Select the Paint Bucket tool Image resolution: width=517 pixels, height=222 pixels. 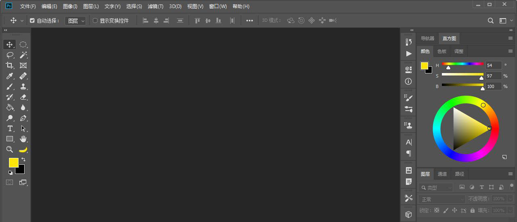(10, 107)
